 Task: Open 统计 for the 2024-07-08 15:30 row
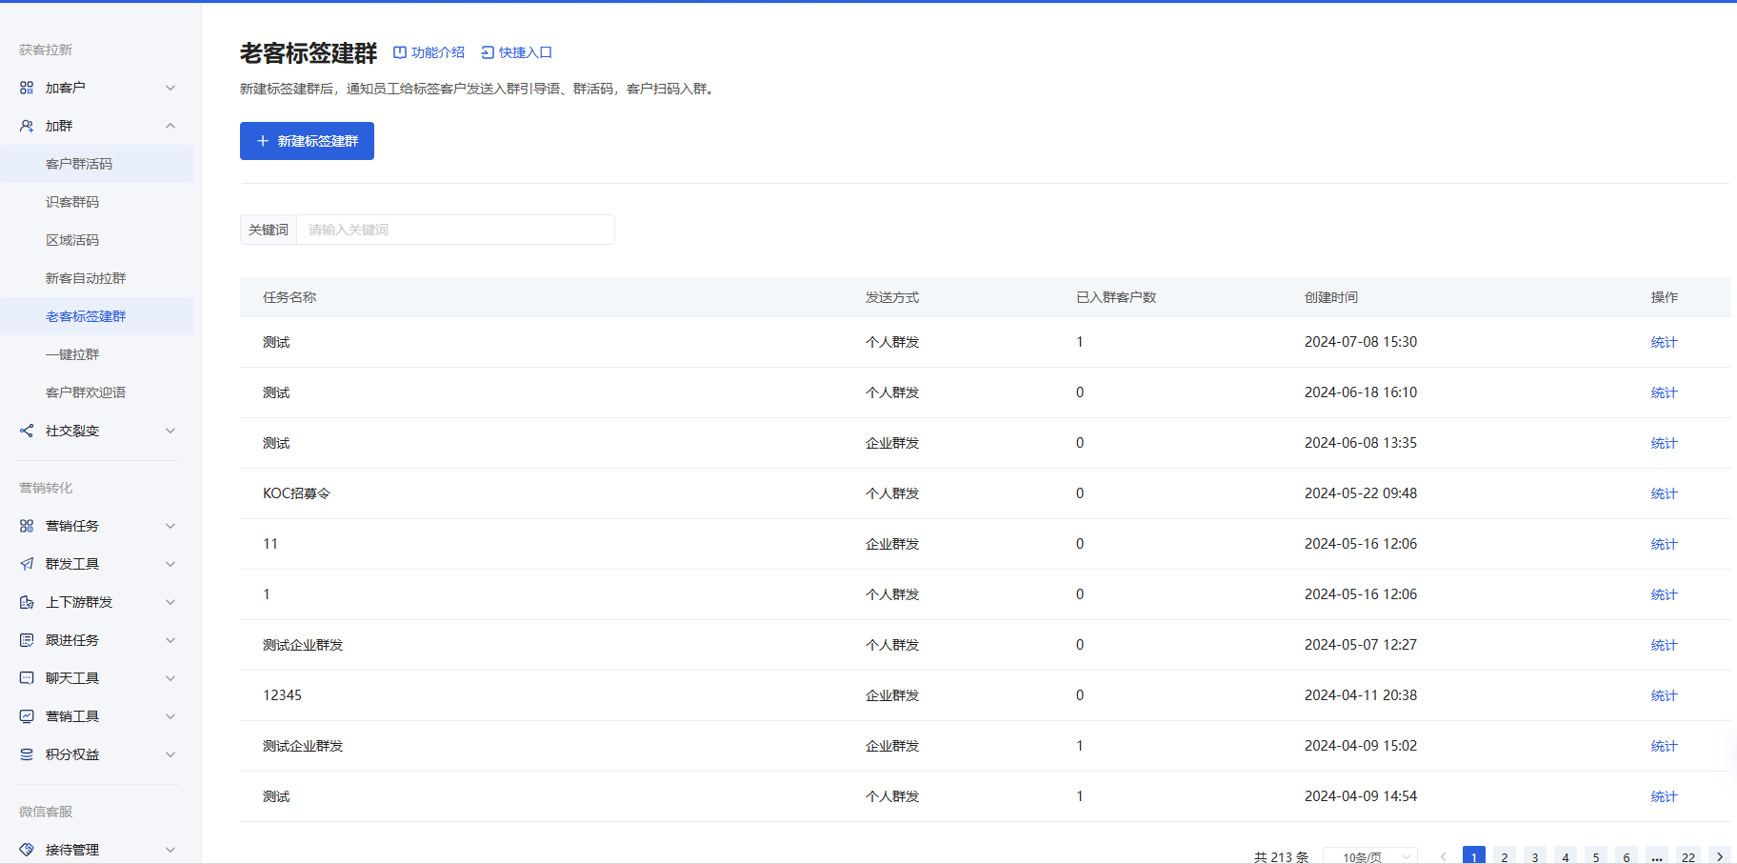(1664, 342)
